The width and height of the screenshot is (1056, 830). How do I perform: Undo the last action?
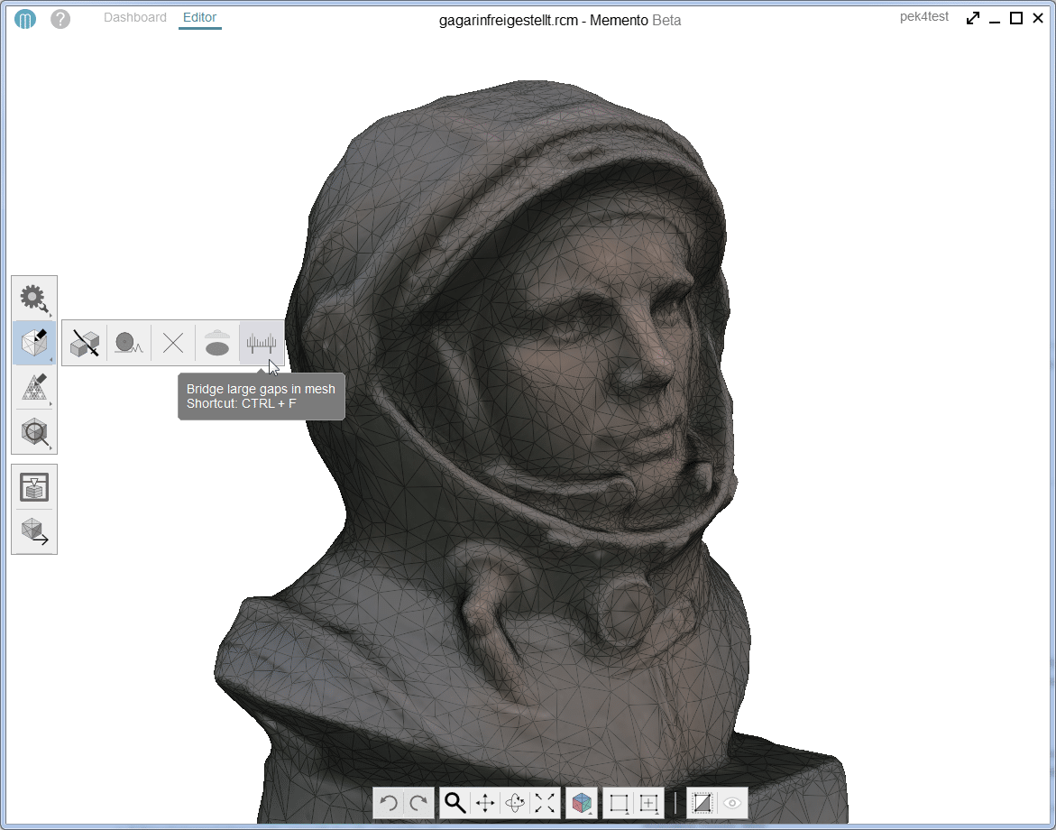point(389,803)
